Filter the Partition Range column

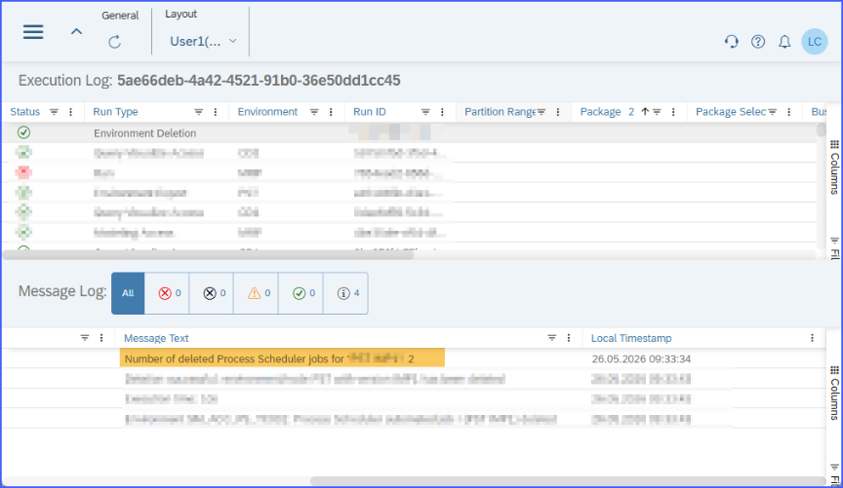(x=542, y=112)
